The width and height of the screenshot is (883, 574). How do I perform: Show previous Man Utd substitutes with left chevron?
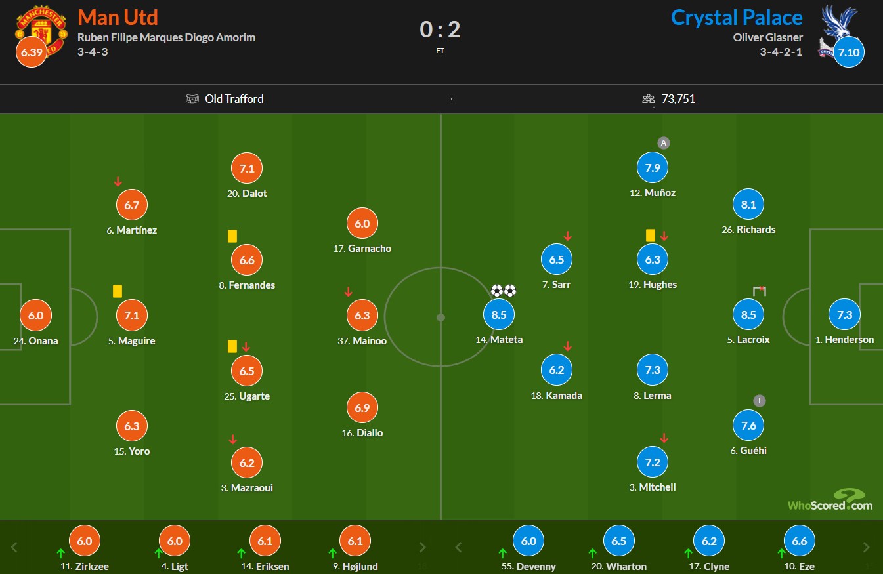[x=14, y=547]
